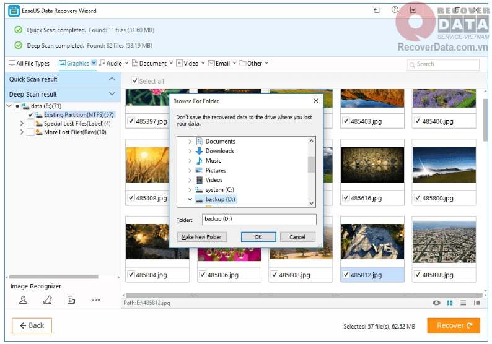The image size is (492, 344).
Task: Click the dropdown menu icon in title bar
Action: 413,10
